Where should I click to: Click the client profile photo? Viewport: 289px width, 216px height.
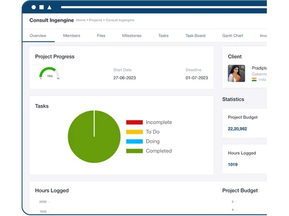click(236, 73)
